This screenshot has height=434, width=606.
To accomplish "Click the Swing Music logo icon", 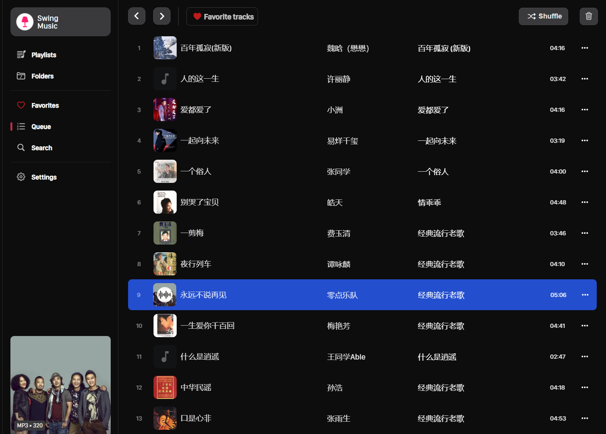I will (25, 22).
